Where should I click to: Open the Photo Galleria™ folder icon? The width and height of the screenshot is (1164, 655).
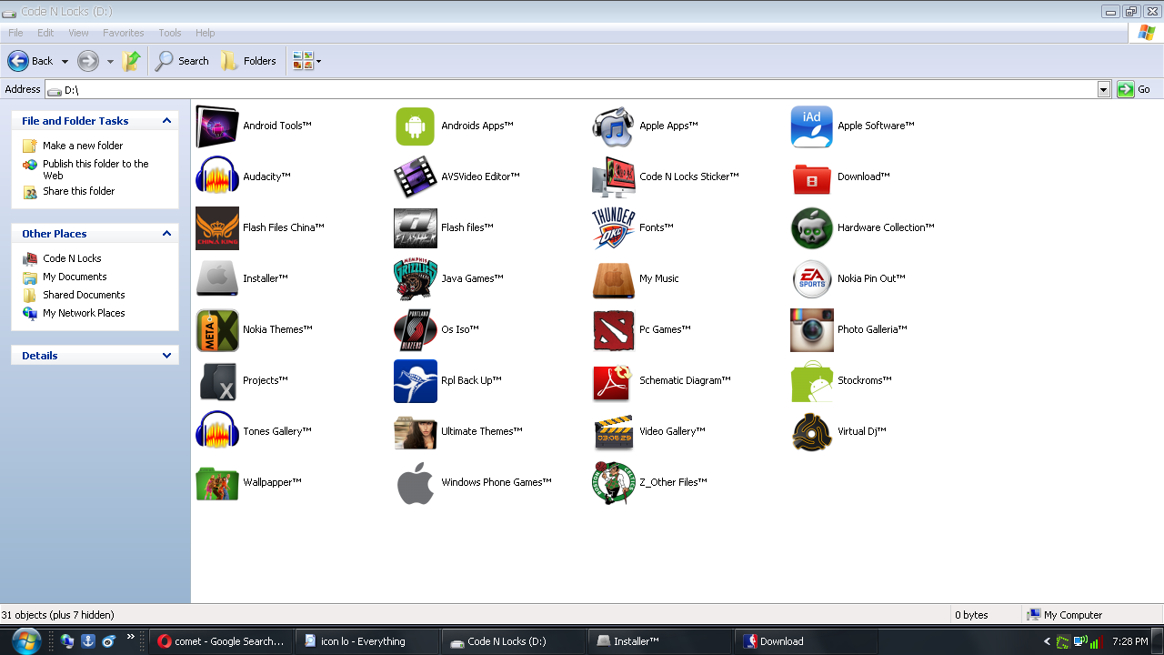812,329
